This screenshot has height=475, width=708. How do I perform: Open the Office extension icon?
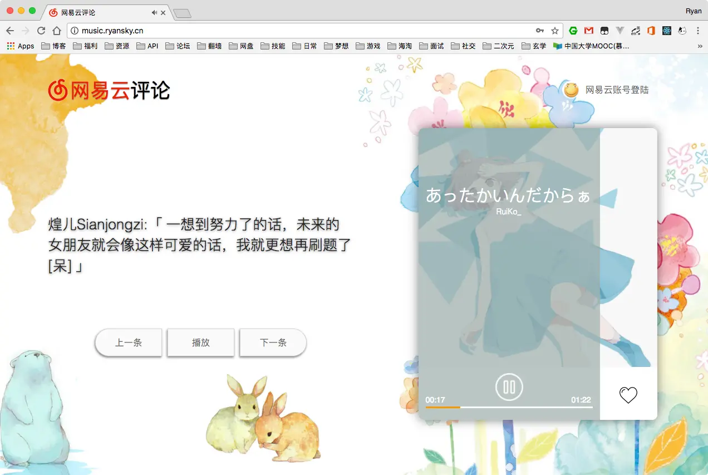(x=651, y=31)
